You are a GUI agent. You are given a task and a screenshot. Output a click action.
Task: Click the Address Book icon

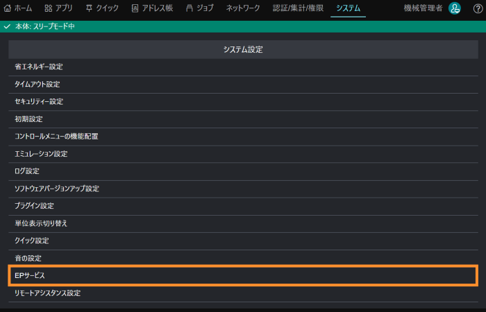(x=135, y=8)
